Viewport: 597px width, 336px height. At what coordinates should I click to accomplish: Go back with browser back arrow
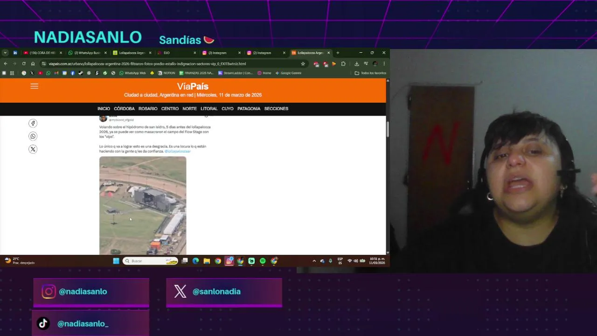pyautogui.click(x=6, y=63)
